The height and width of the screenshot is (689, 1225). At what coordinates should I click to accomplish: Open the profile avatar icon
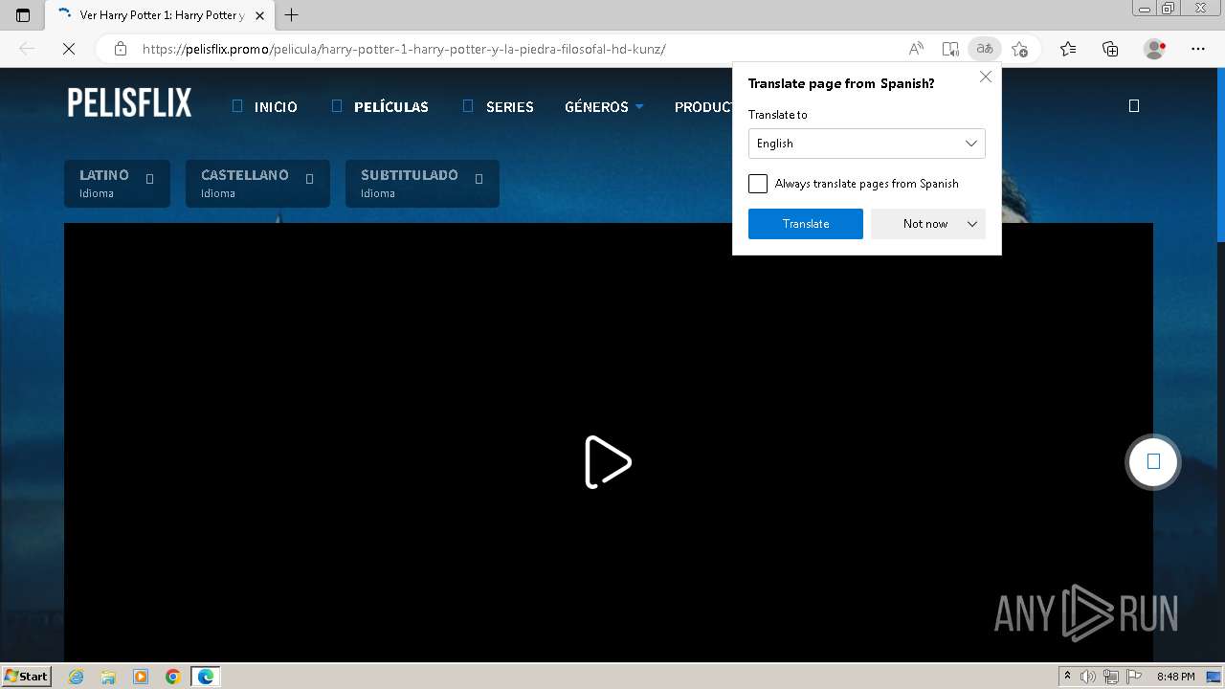click(1154, 49)
